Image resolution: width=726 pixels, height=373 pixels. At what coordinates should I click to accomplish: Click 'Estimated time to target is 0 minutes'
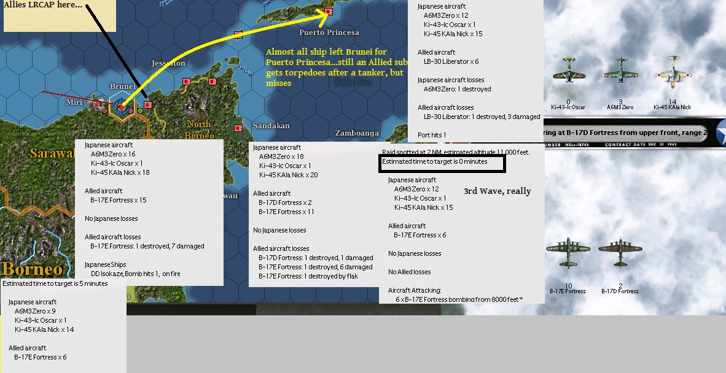pos(435,162)
